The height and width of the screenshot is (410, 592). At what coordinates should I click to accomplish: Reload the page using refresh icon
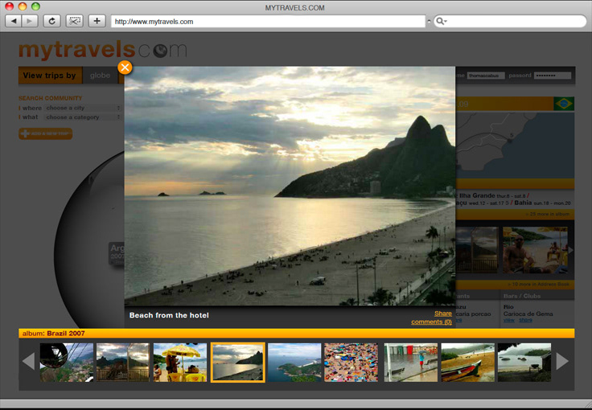tap(52, 21)
